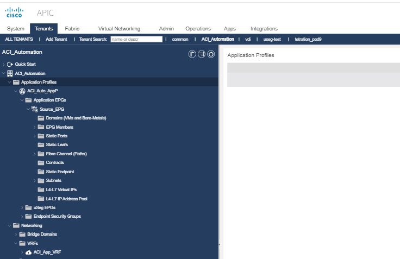
Task: Open the tetration_pod9 tenant link
Action: [308, 39]
